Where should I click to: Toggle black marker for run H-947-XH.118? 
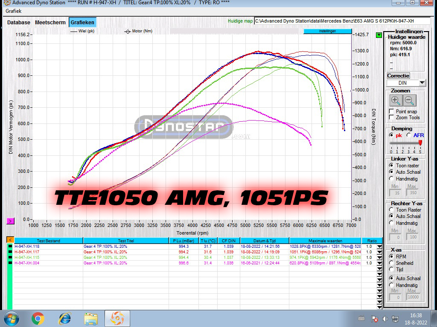click(10, 246)
